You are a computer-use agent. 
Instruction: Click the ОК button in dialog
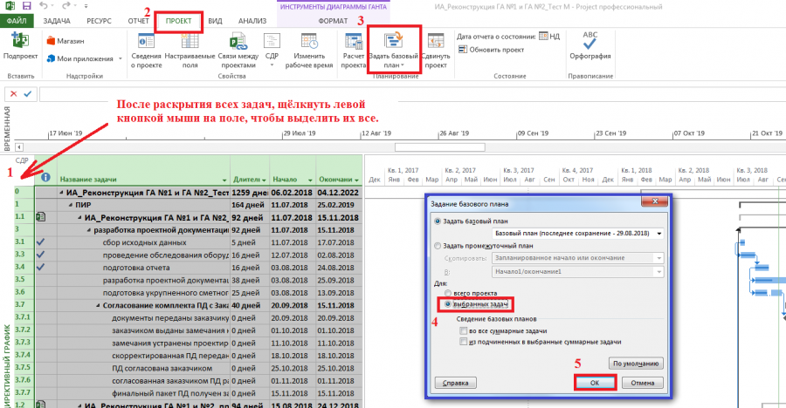click(595, 383)
